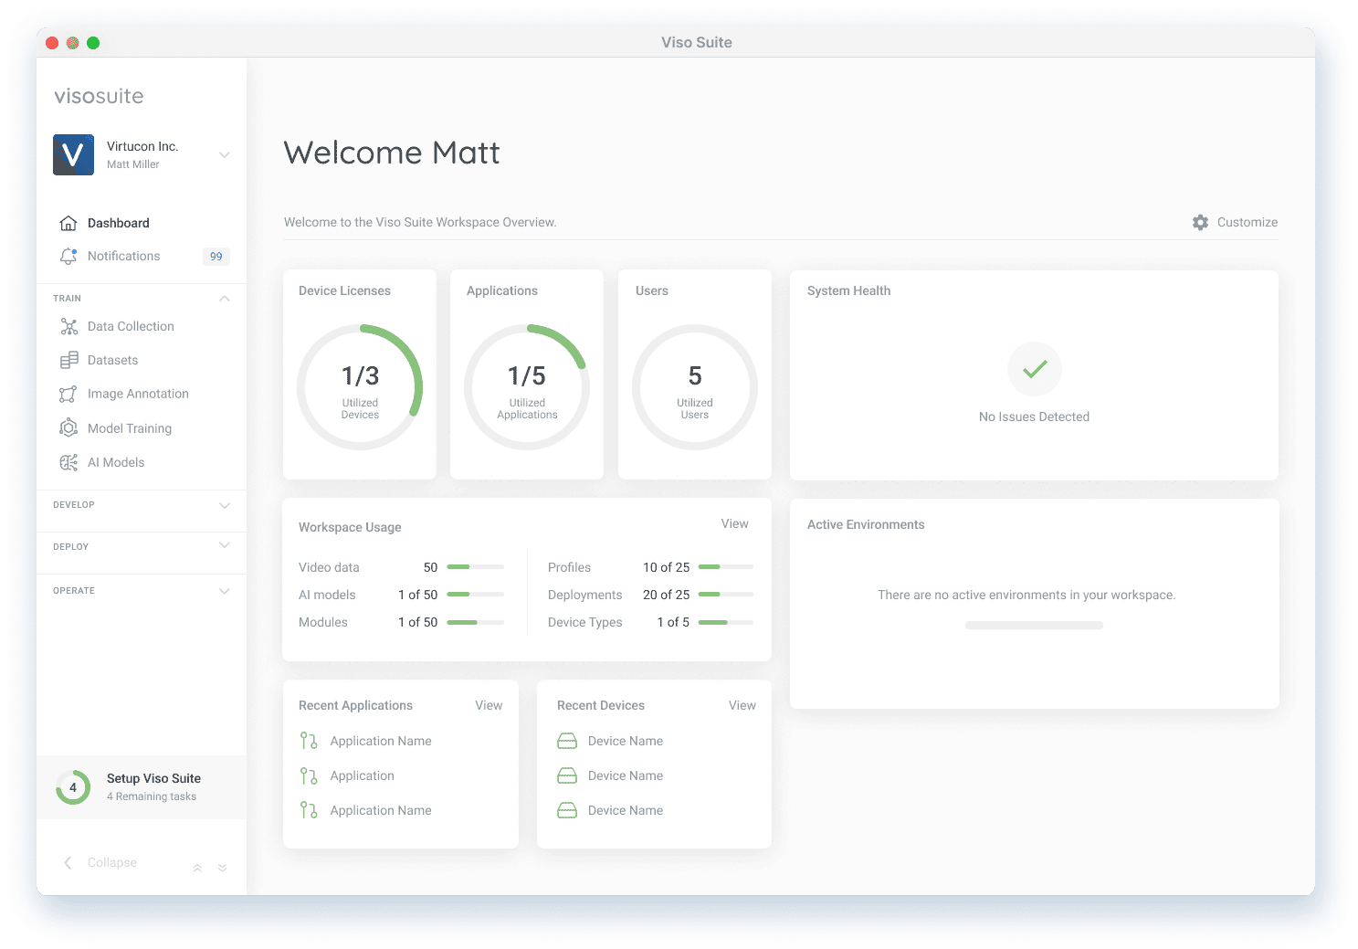Image resolution: width=1358 pixels, height=949 pixels.
Task: Open Image Annotation tool icon
Action: pyautogui.click(x=68, y=395)
